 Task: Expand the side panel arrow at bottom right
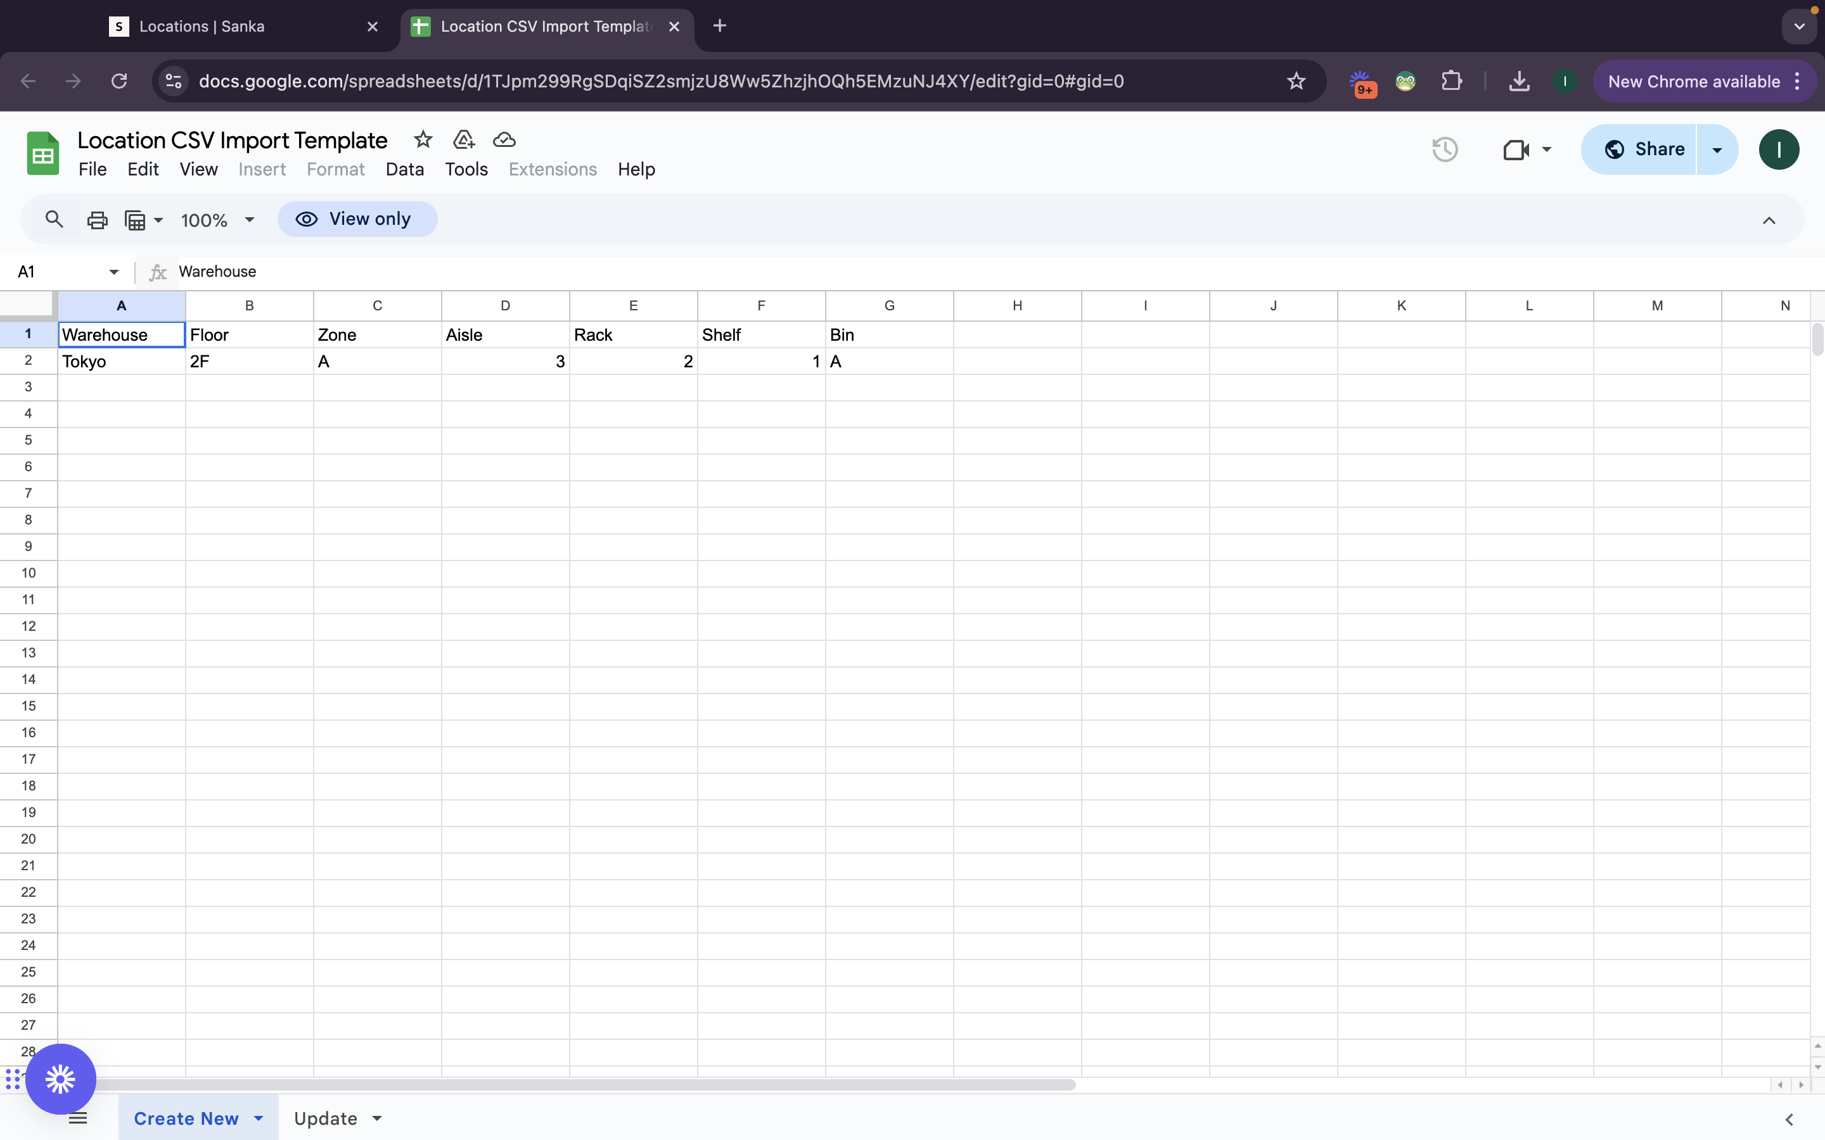click(x=1789, y=1120)
